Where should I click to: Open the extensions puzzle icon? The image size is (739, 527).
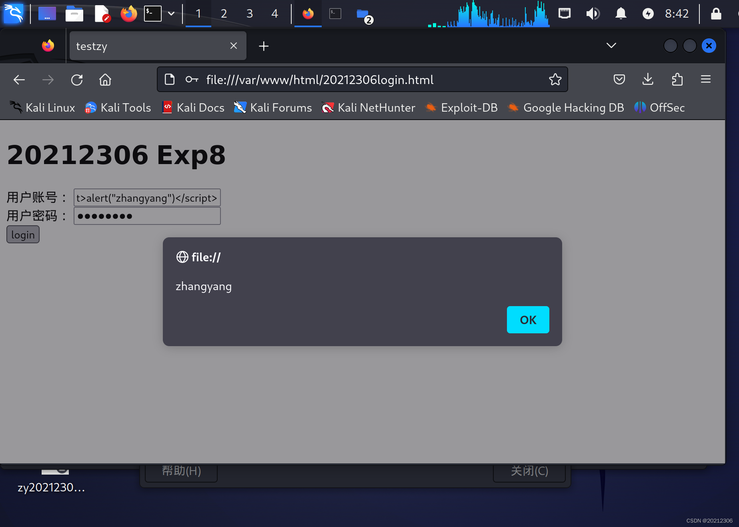[677, 79]
